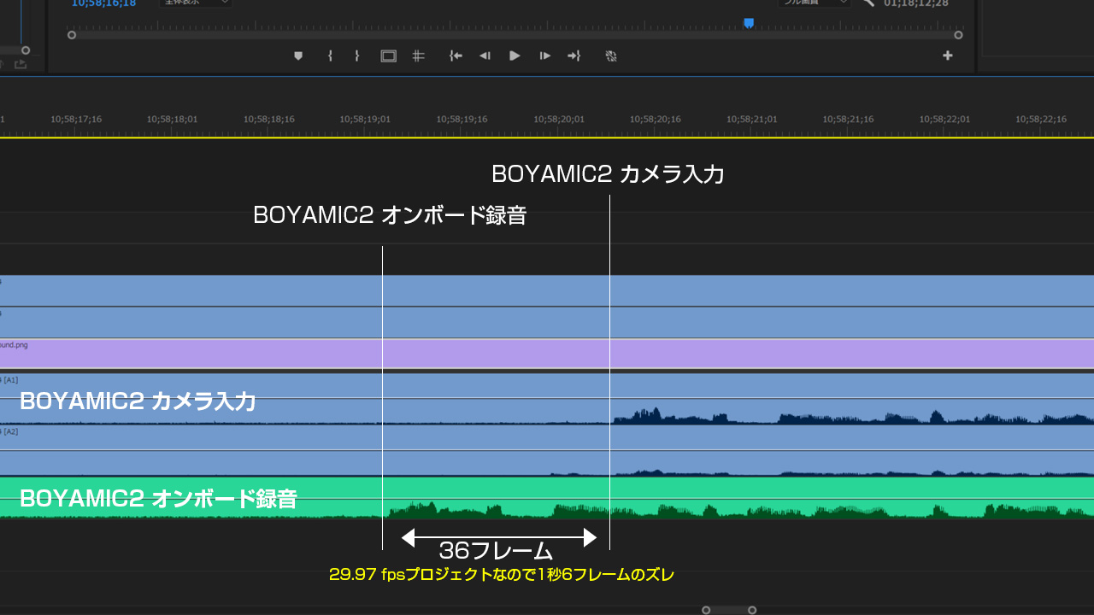1094x615 pixels.
Task: Click the Add Marker icon
Action: (298, 56)
